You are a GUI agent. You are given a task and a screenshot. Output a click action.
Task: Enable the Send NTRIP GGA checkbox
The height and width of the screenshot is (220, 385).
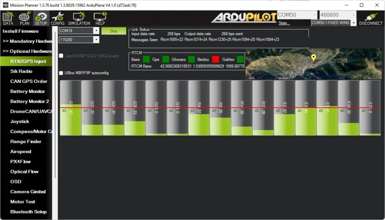61,56
